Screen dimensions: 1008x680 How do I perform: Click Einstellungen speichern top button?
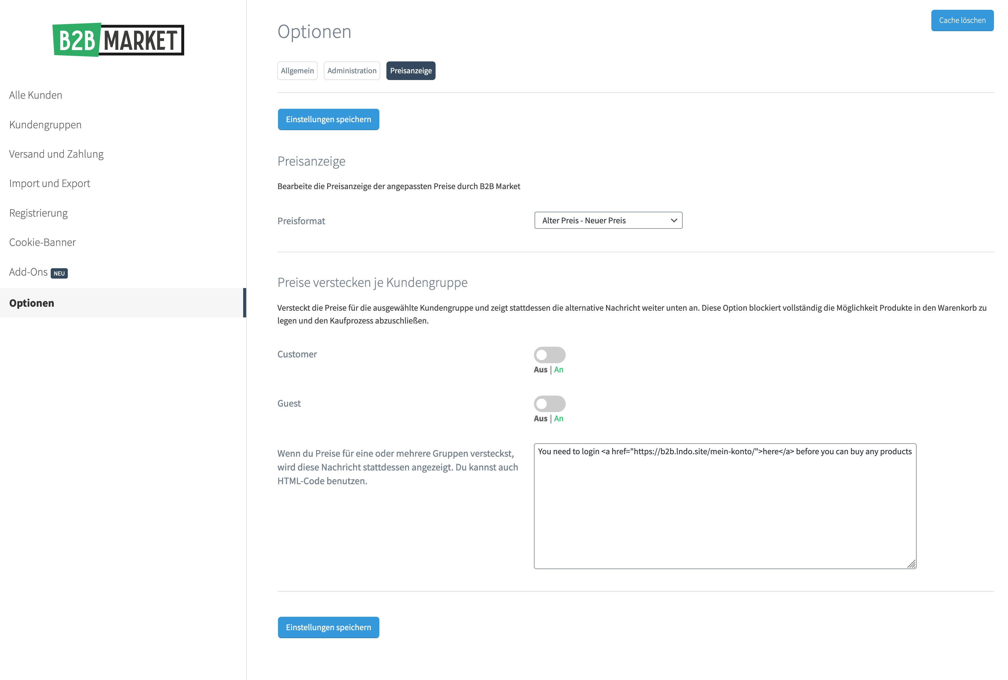(328, 119)
